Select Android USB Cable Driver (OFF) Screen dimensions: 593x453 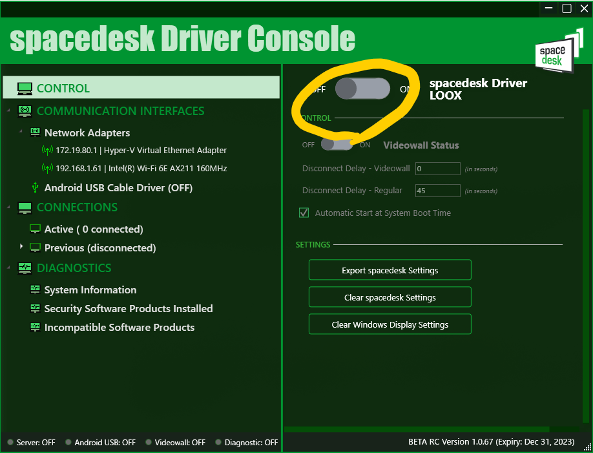[x=118, y=187]
